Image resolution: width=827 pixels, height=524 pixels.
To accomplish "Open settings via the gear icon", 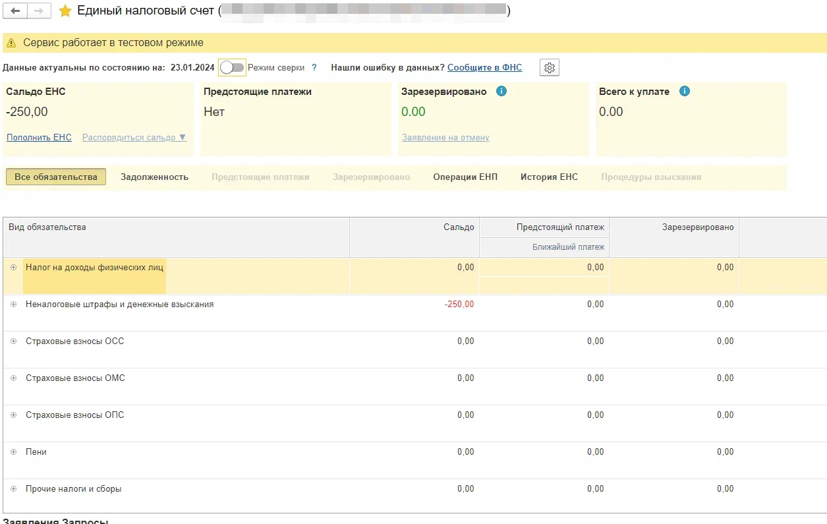I will (550, 67).
